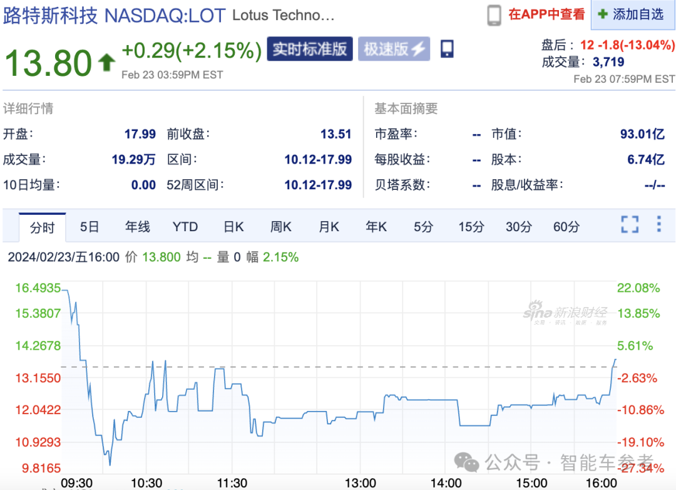Switch to the YTD chart tab
Viewport: 676px width, 490px height.
(185, 227)
